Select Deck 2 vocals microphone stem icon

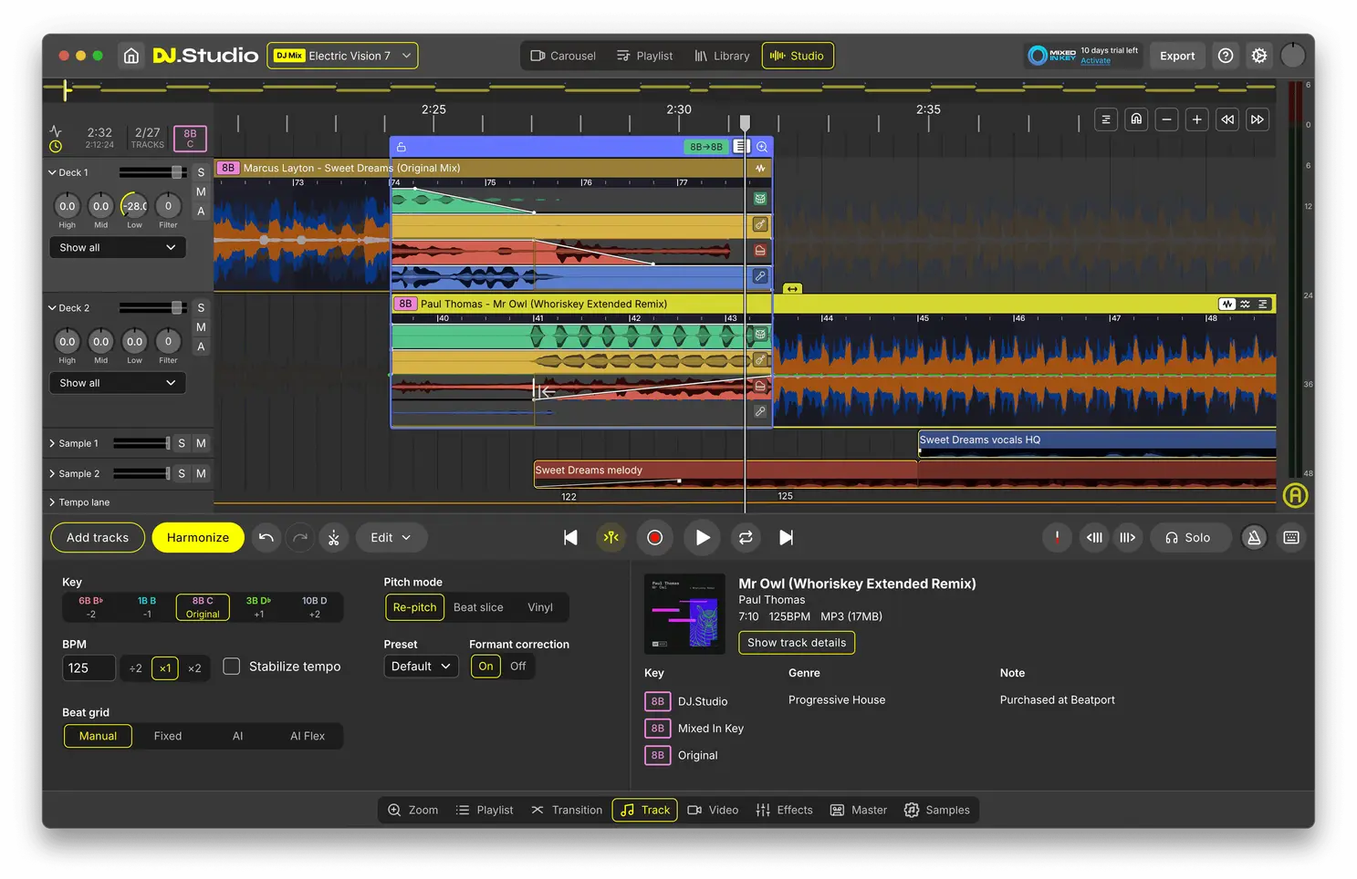click(x=760, y=411)
